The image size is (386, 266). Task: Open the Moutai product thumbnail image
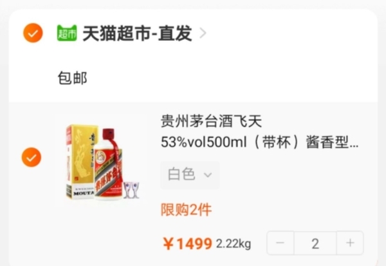[103, 163]
